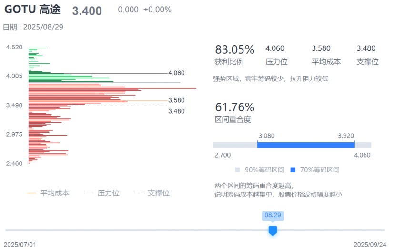Click the 61.76% 区间重合度 value
Image resolution: width=395 pixels, height=249 pixels.
[234, 107]
